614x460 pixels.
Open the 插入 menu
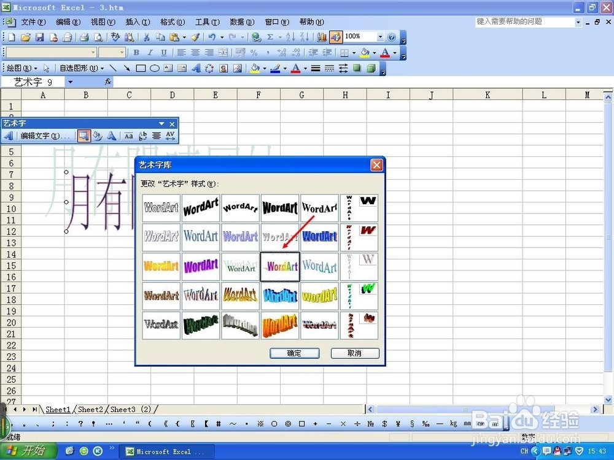(x=138, y=22)
